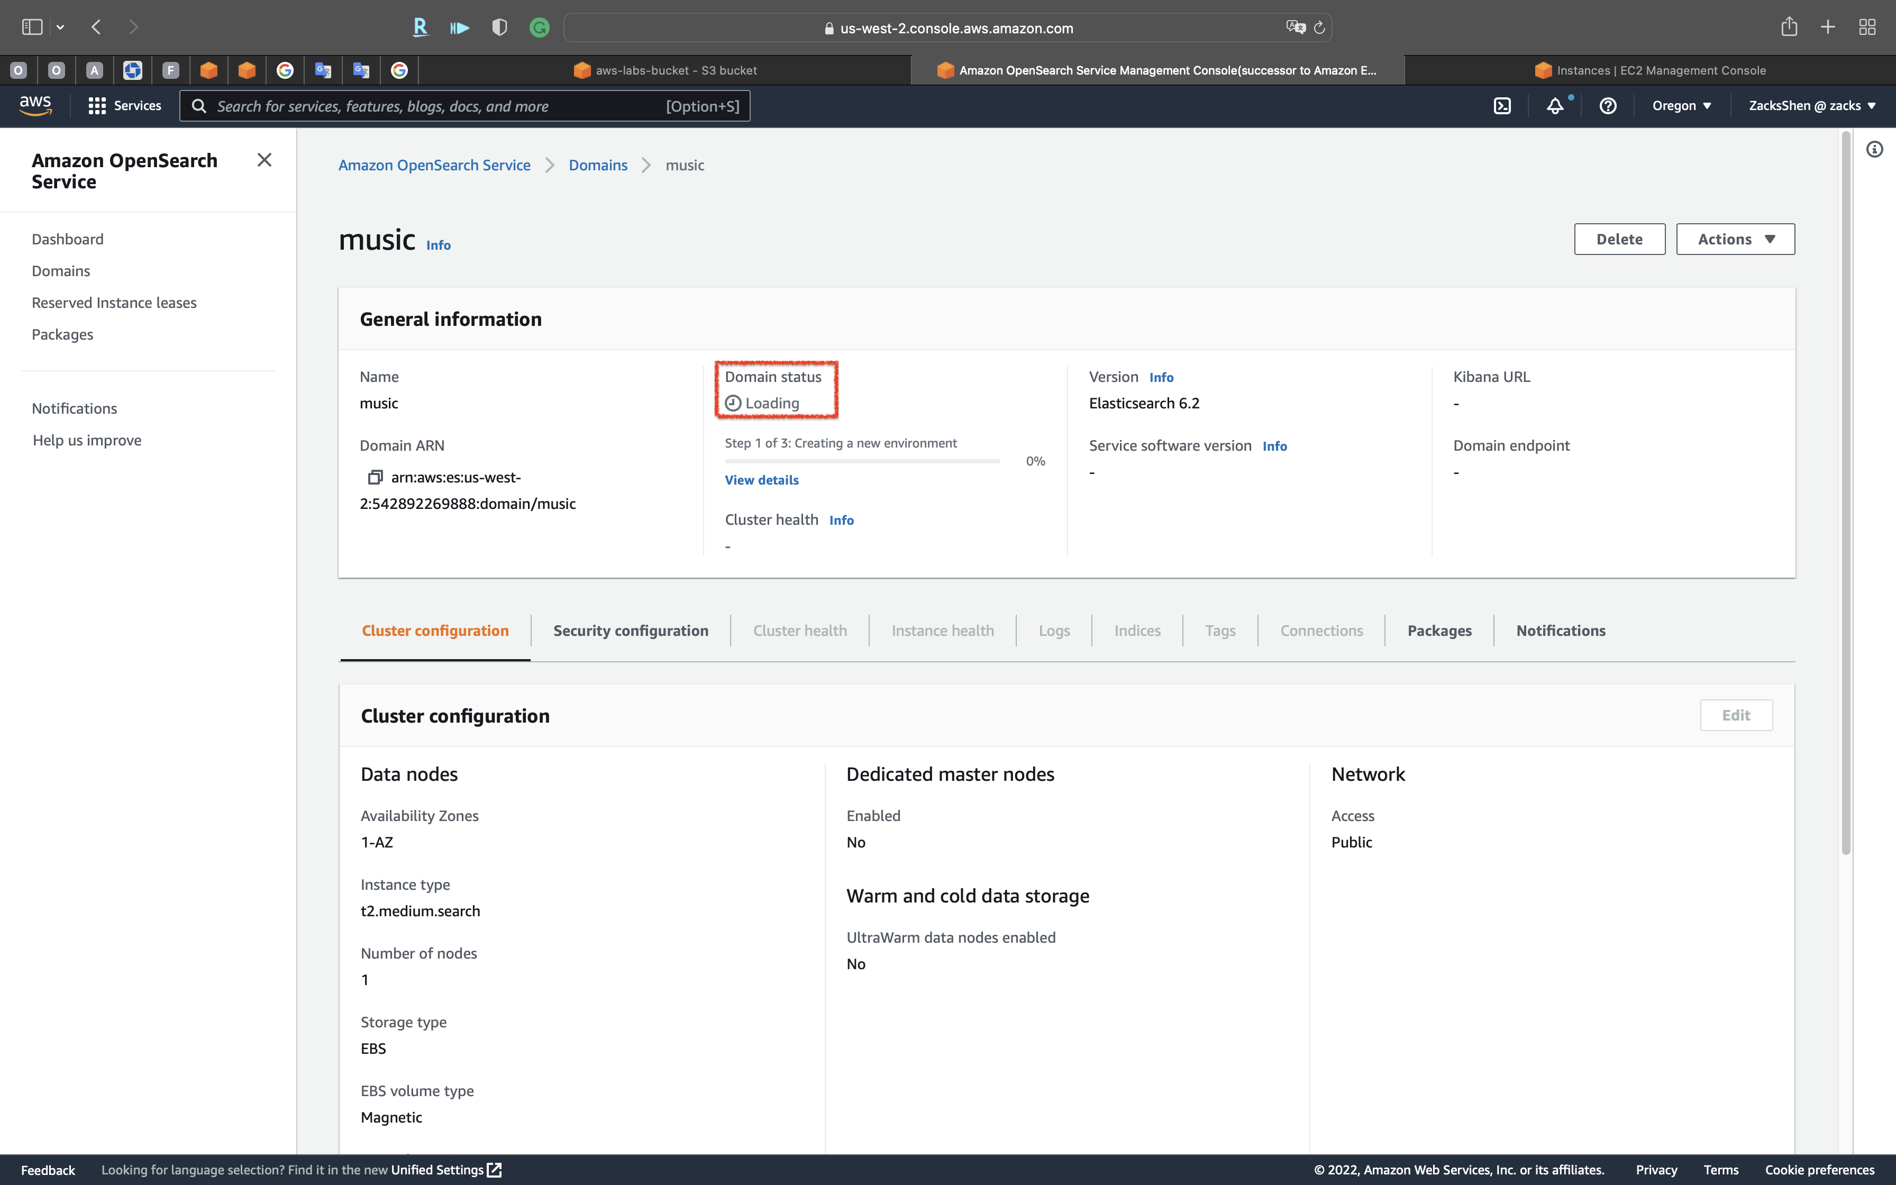Open the Oregon region selector
This screenshot has height=1185, width=1896.
[x=1681, y=106]
